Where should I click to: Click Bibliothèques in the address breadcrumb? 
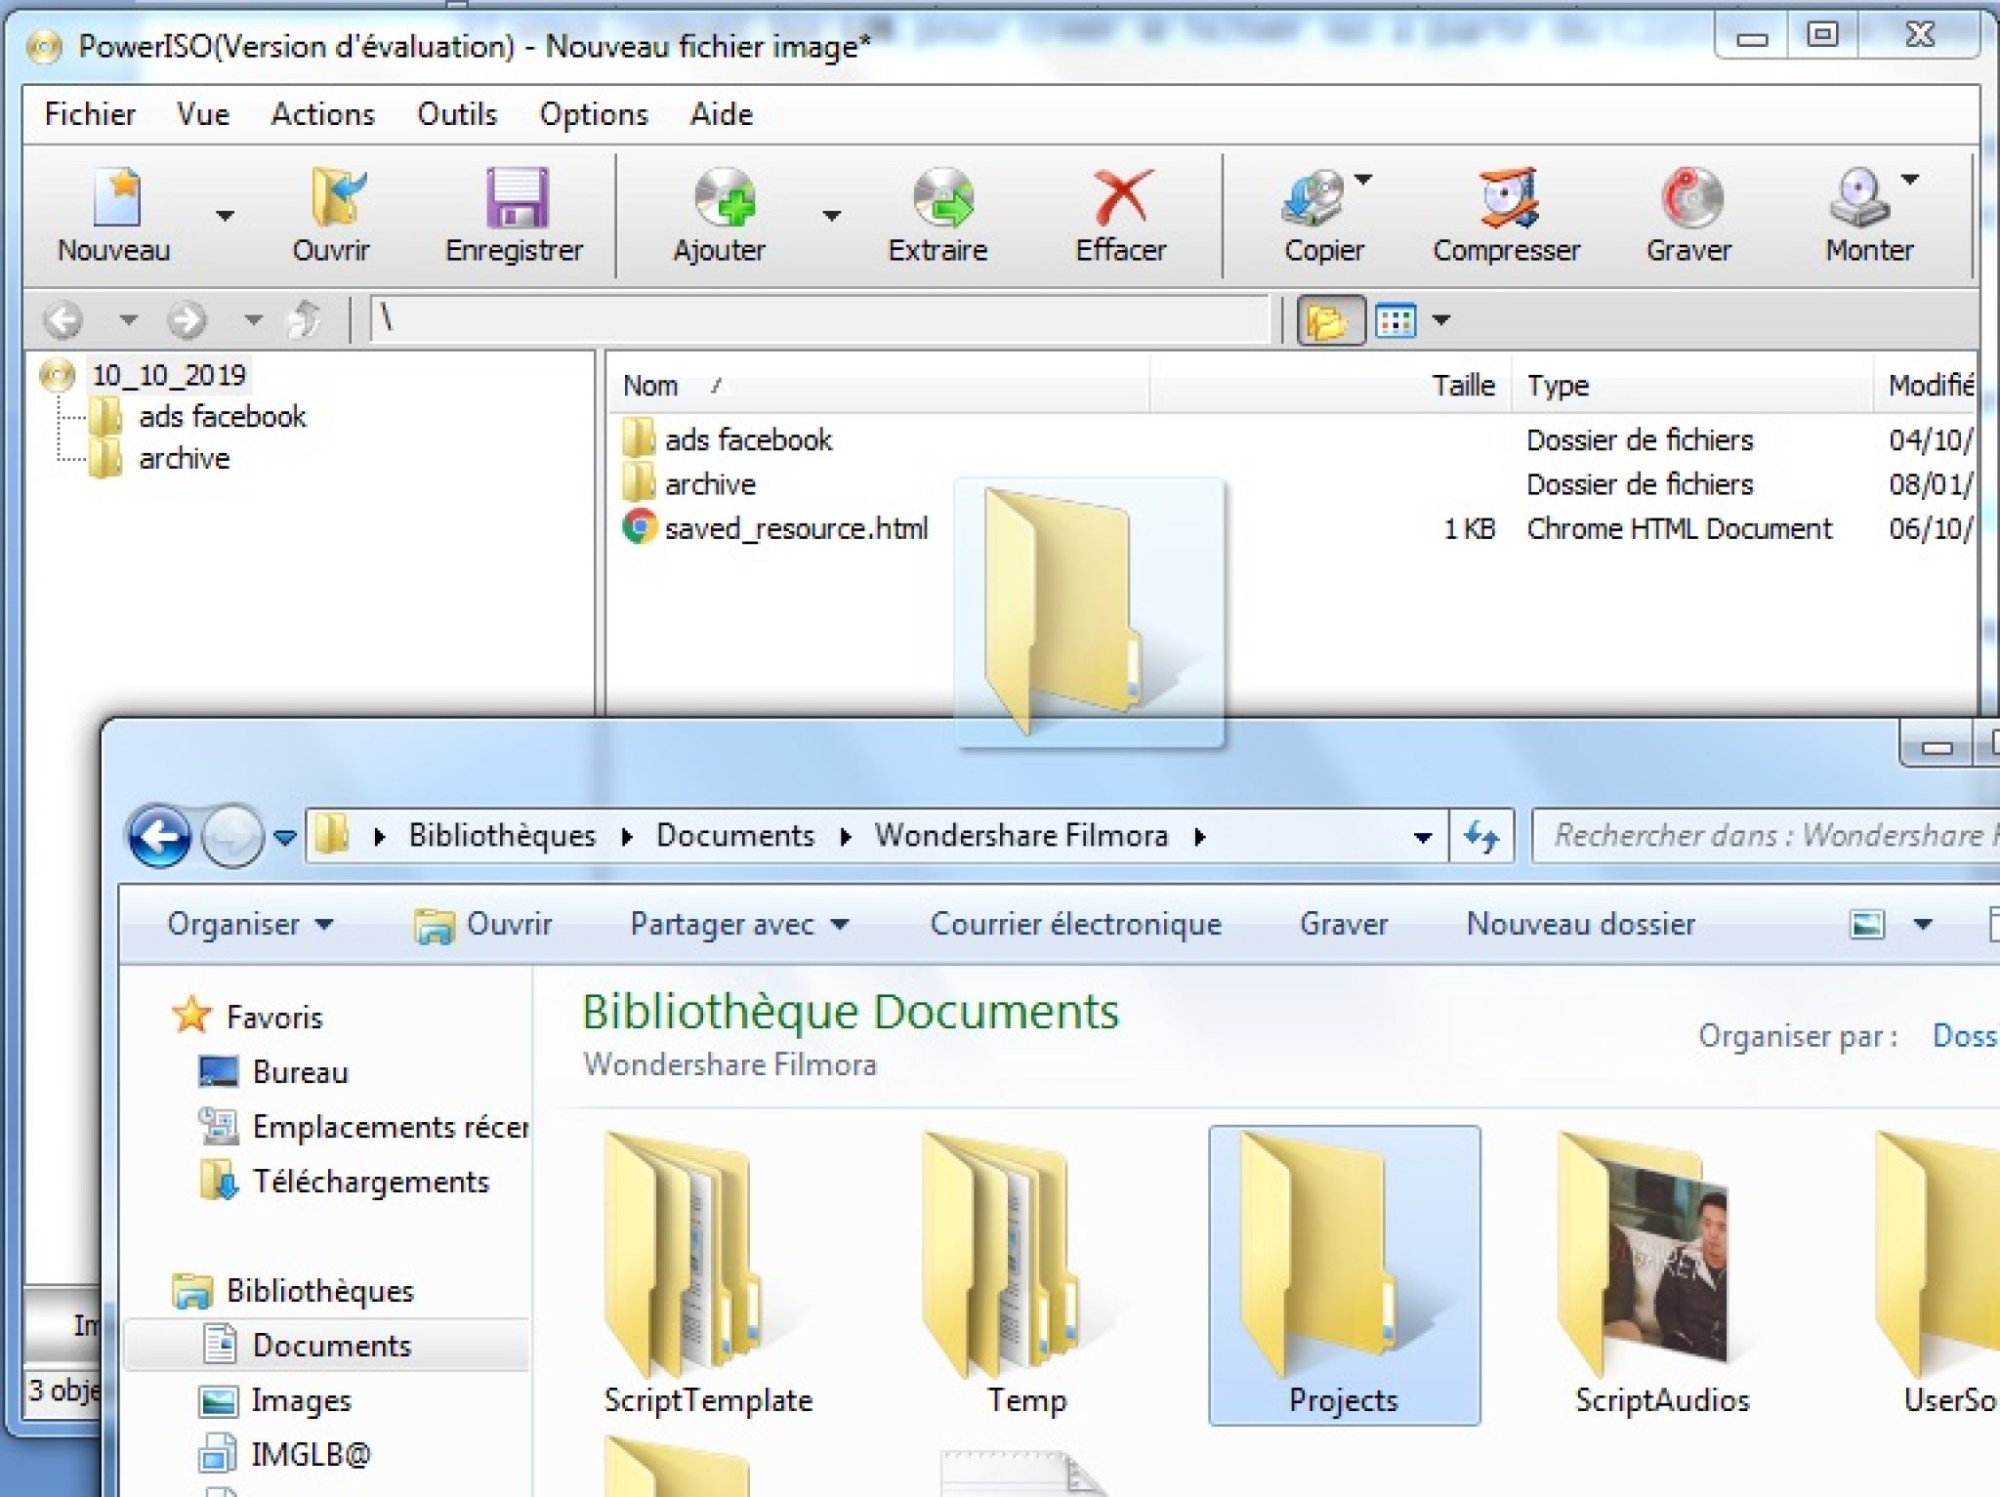[502, 836]
